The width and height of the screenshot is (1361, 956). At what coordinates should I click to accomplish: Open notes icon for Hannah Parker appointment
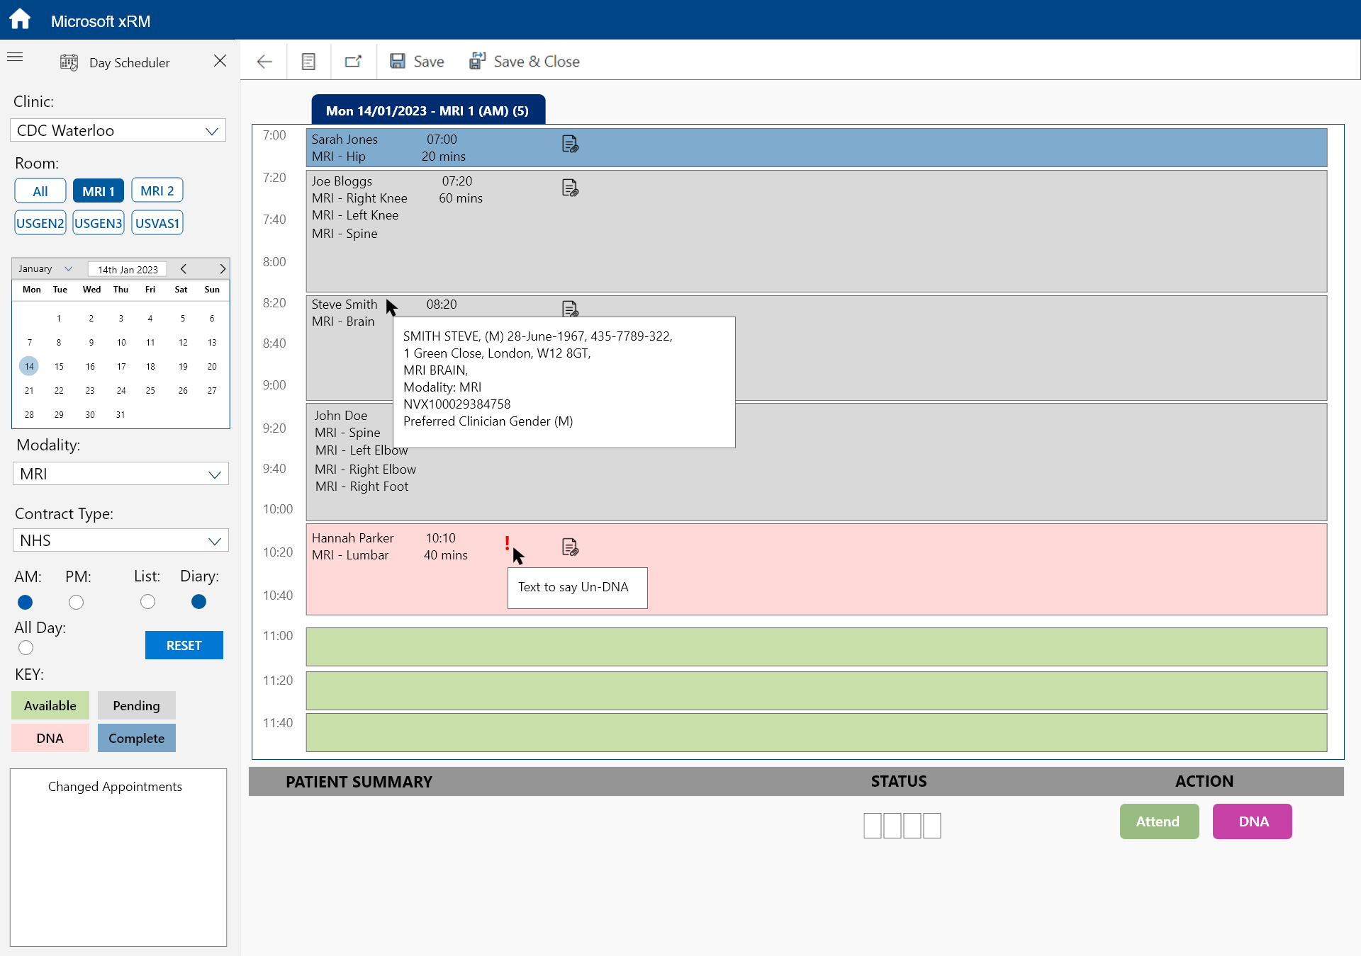click(x=570, y=547)
